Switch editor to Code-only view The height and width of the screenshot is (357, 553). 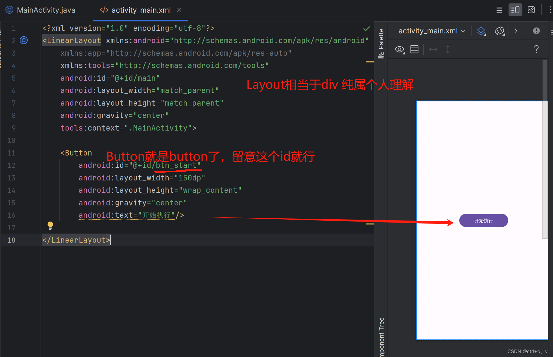coord(499,10)
